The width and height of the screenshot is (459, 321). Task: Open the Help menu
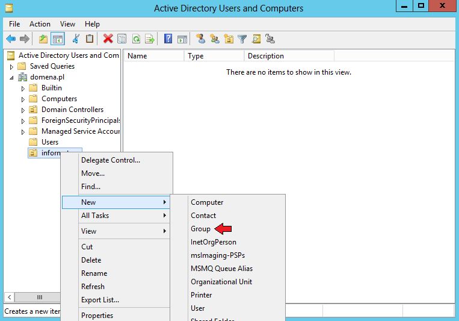pyautogui.click(x=92, y=24)
